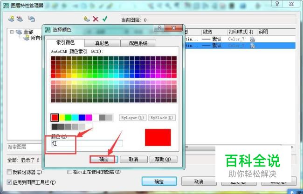The height and width of the screenshot is (194, 303).
Task: Toggle the 指示正在使用的图层 checkbox
Action: tap(69, 172)
